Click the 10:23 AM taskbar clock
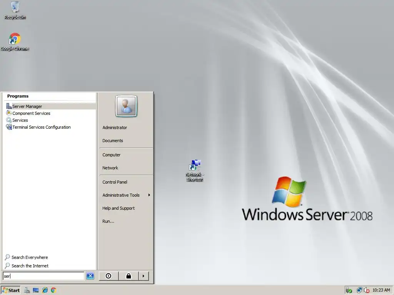 point(381,290)
